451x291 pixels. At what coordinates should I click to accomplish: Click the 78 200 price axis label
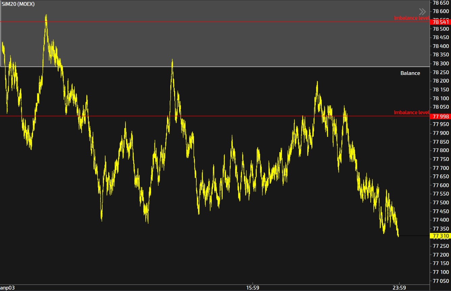pyautogui.click(x=441, y=81)
